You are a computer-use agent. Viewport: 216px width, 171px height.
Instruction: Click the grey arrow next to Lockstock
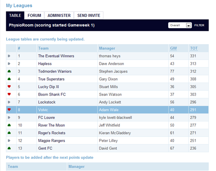point(9,102)
